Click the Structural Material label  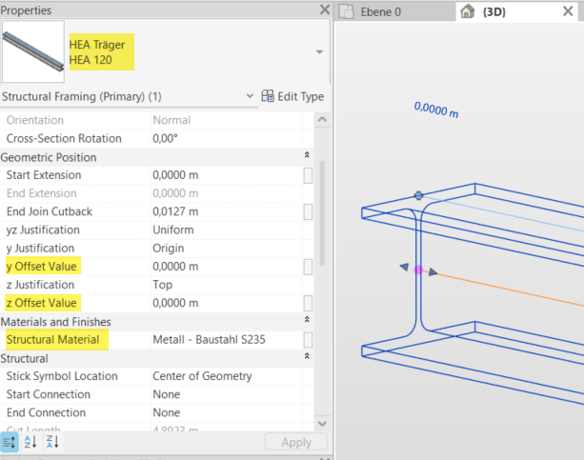[52, 340]
